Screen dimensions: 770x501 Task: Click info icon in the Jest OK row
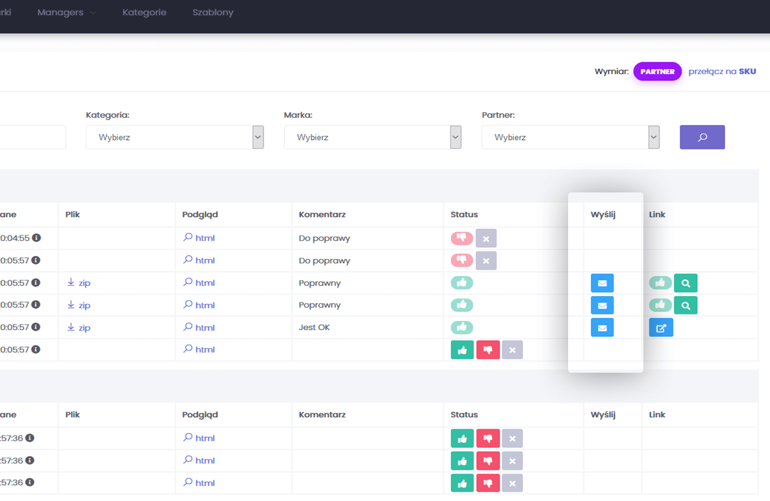coord(36,327)
